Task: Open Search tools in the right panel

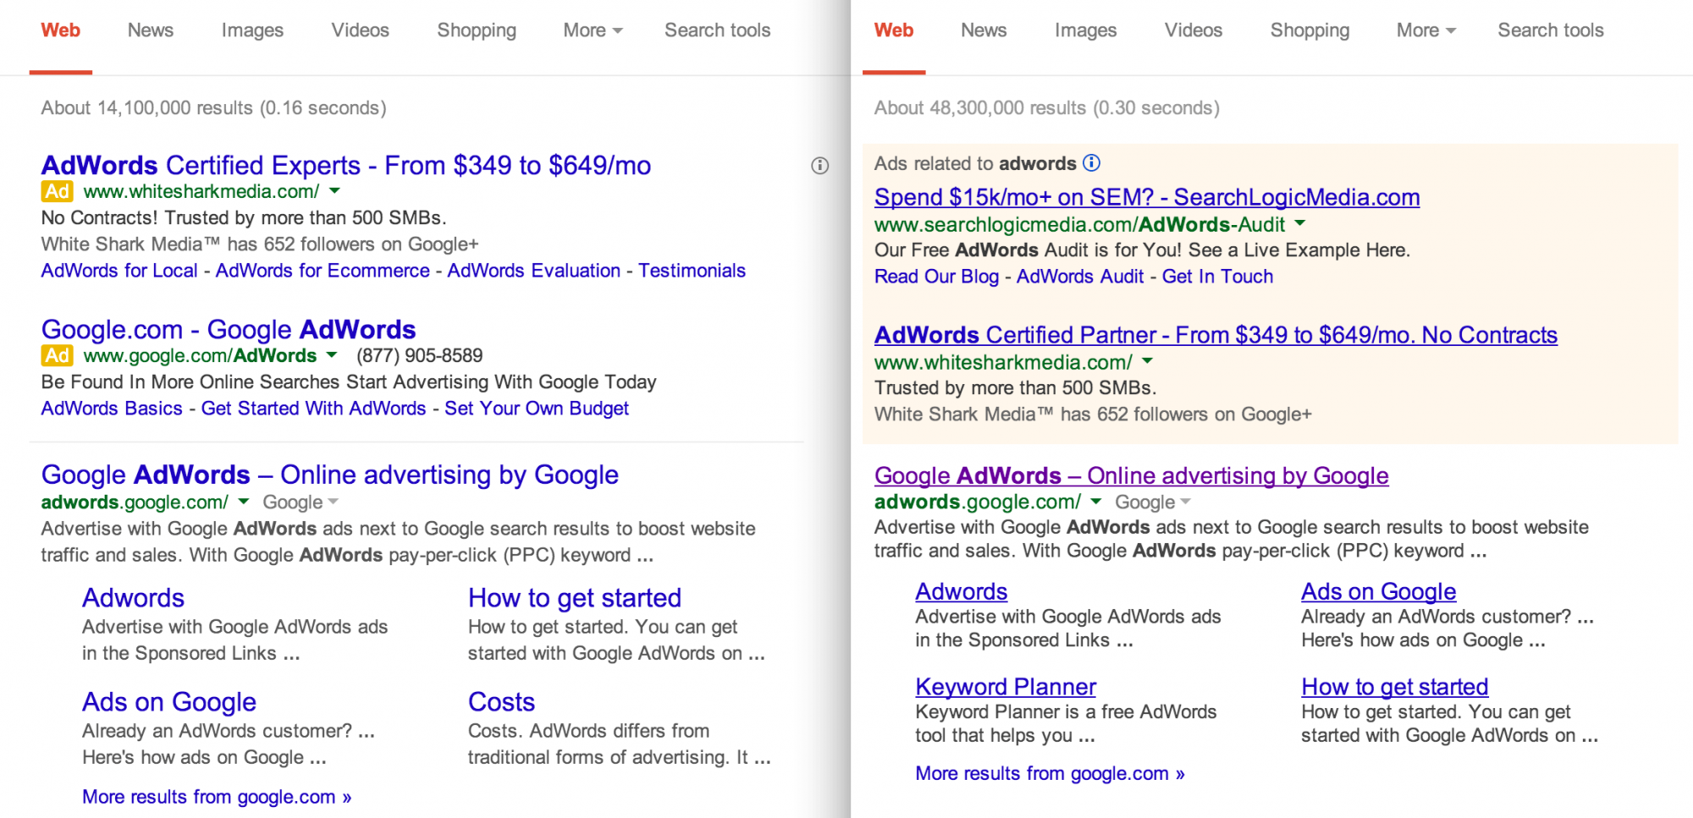Action: (x=1551, y=30)
